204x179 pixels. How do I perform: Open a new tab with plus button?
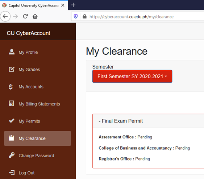tap(73, 5)
